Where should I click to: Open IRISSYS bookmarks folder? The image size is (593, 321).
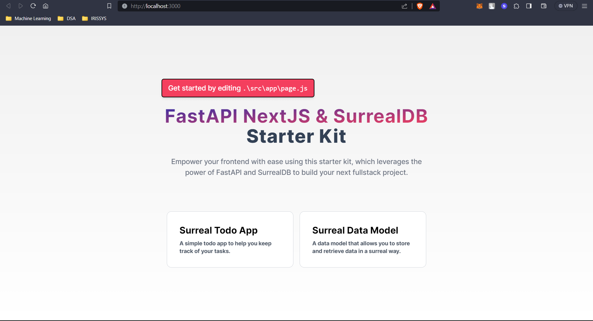click(x=94, y=19)
